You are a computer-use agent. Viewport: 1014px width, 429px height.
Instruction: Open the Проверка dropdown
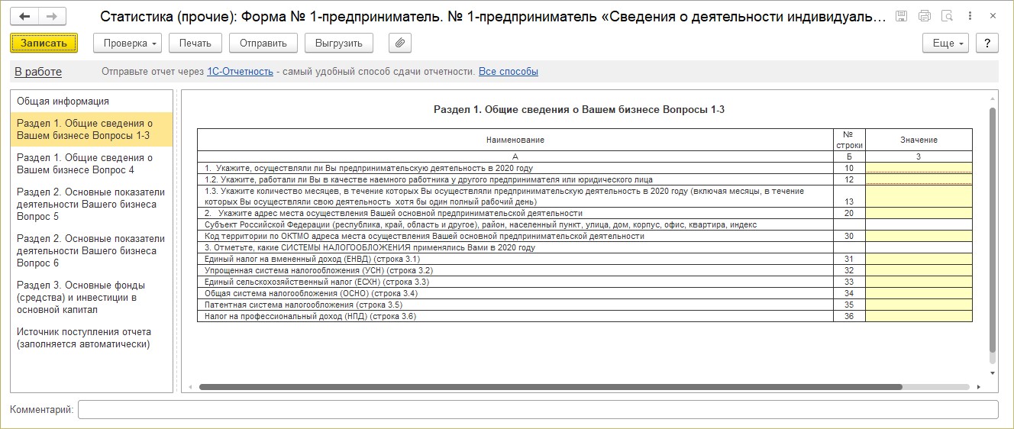point(128,44)
